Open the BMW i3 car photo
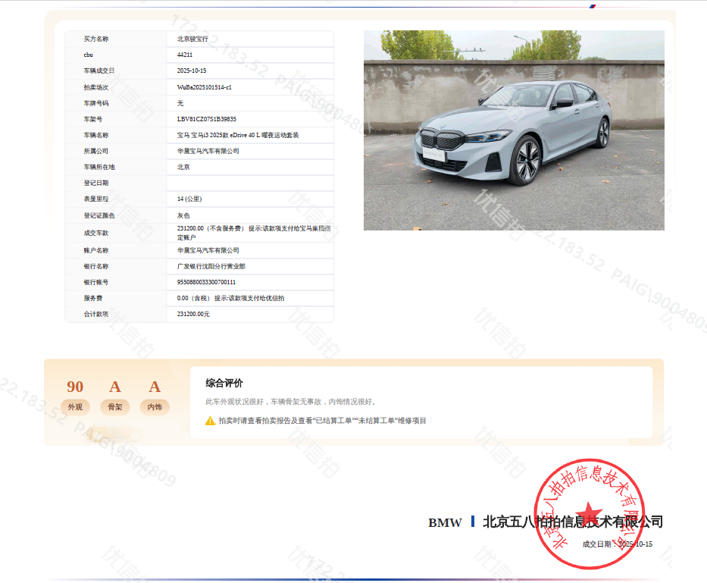 (514, 130)
